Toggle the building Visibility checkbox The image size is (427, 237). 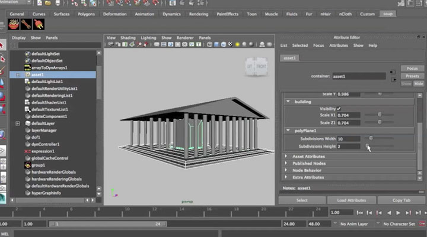tap(339, 109)
